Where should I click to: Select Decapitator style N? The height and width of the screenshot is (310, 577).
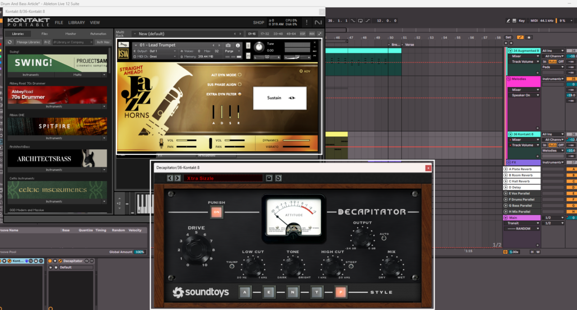pos(293,292)
